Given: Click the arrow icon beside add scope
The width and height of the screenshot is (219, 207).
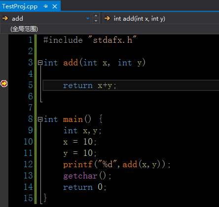Looking at the screenshot, I should click(x=5, y=18).
